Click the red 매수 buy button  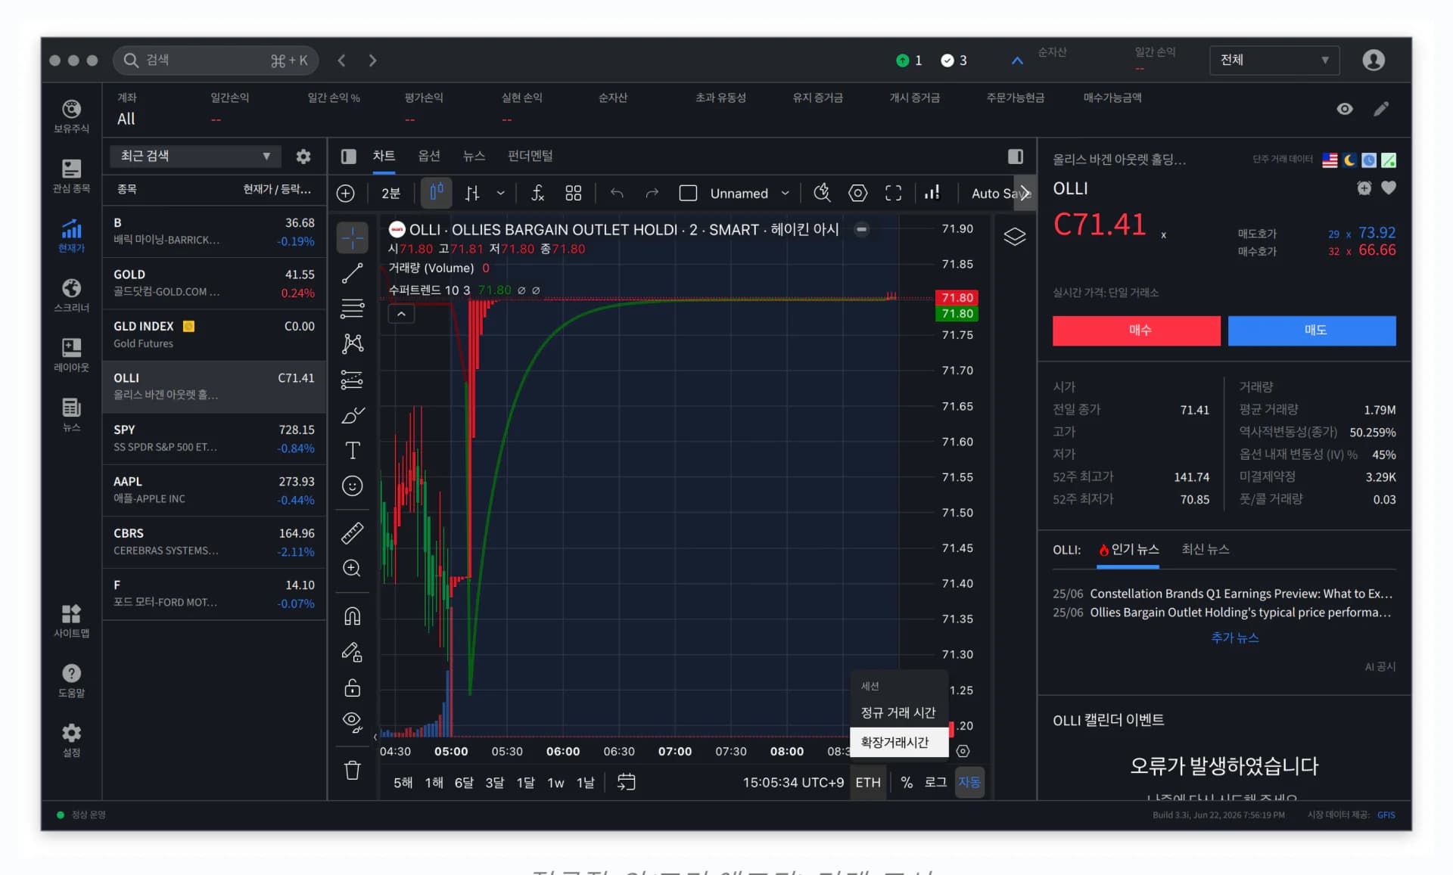[1137, 330]
